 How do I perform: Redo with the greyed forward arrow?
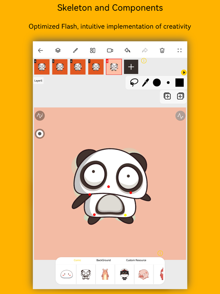tap(145, 50)
